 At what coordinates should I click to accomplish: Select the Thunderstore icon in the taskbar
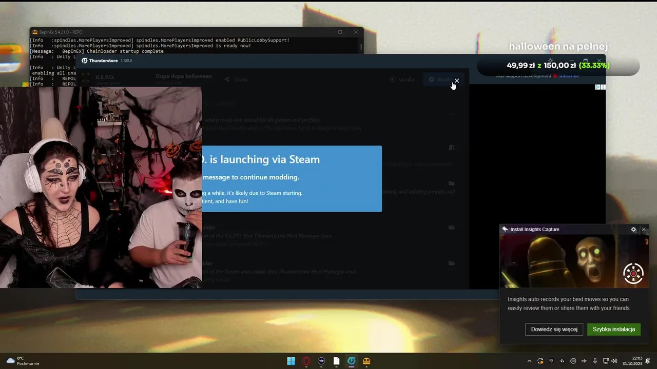(x=351, y=361)
